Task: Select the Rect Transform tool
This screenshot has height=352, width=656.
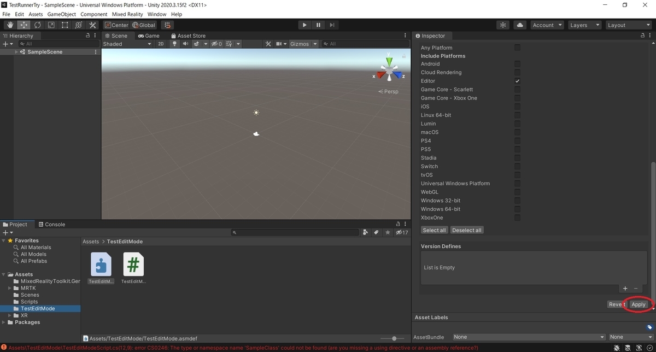Action: [65, 25]
